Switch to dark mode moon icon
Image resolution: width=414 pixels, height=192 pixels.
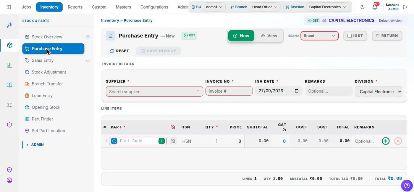click(363, 7)
